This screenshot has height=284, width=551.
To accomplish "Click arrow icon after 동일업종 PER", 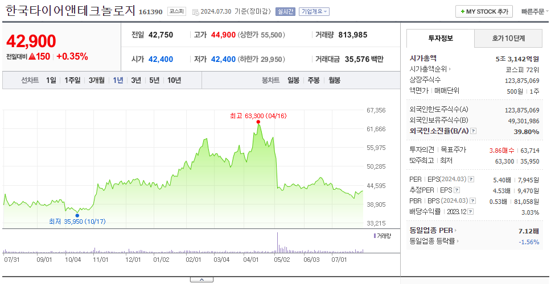I will click(456, 231).
